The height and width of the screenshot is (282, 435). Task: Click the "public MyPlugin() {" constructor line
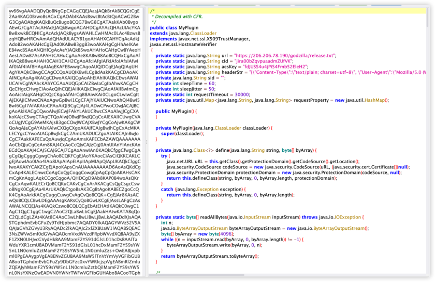[176, 111]
